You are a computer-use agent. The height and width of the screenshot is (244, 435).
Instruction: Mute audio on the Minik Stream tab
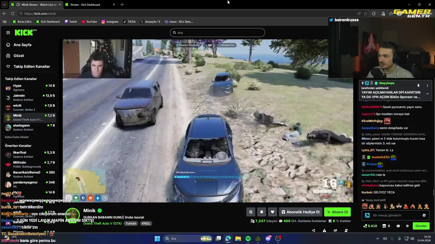pyautogui.click(x=17, y=5)
